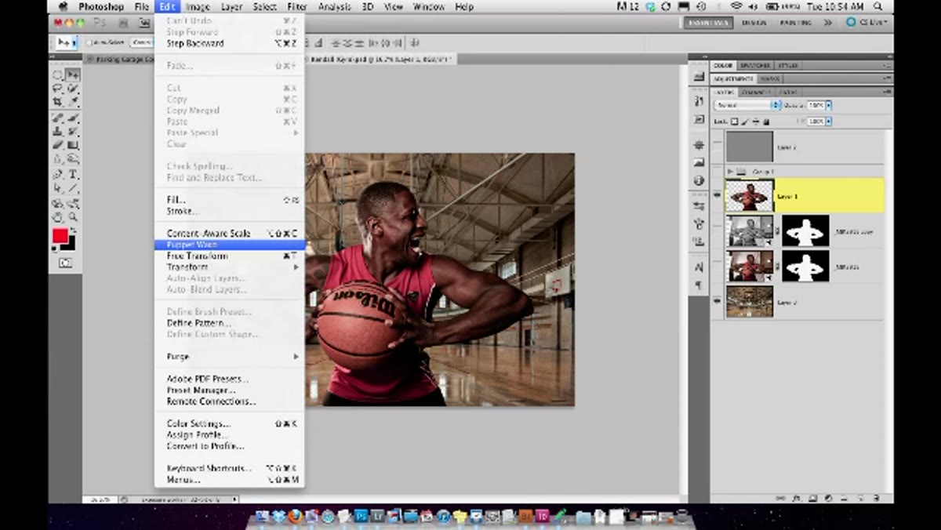
Task: Select the Lasso tool
Action: click(58, 89)
